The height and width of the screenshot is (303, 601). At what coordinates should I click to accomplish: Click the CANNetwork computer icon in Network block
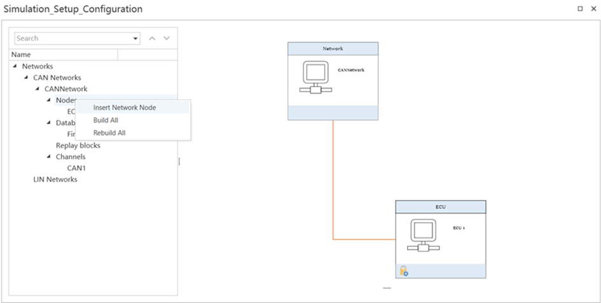(x=314, y=77)
